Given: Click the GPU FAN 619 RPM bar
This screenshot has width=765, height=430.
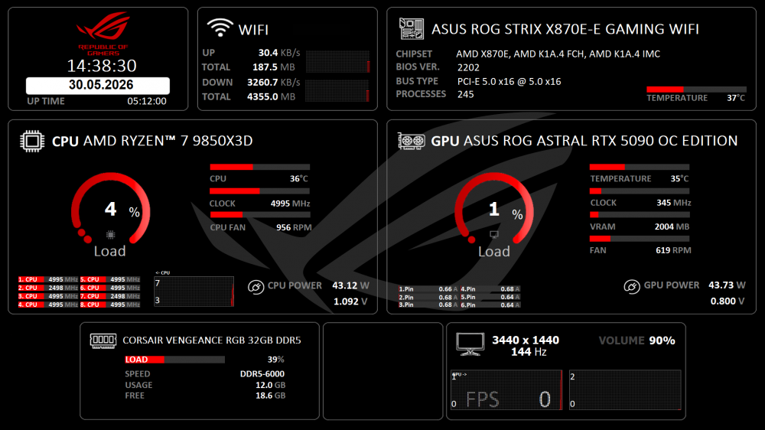Looking at the screenshot, I should point(639,239).
